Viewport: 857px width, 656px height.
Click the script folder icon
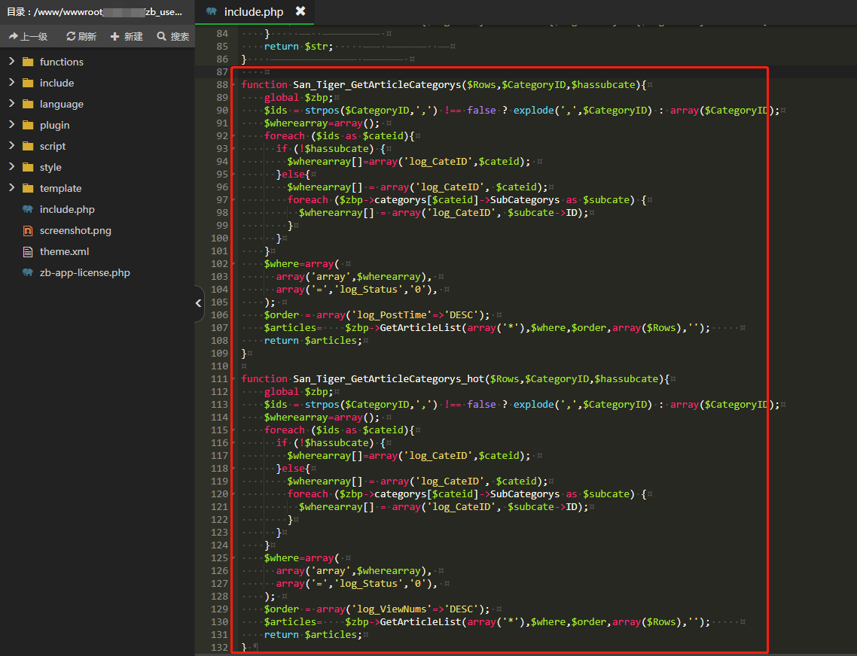pyautogui.click(x=28, y=147)
